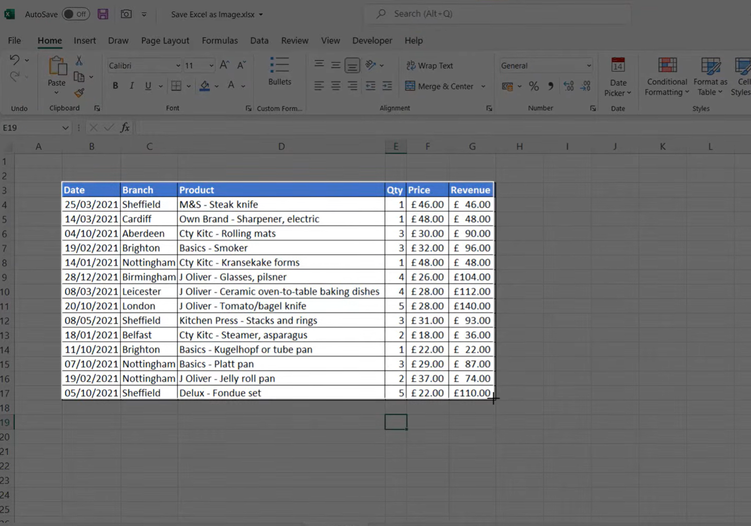Switch to the Formulas tab
751x526 pixels.
point(220,40)
